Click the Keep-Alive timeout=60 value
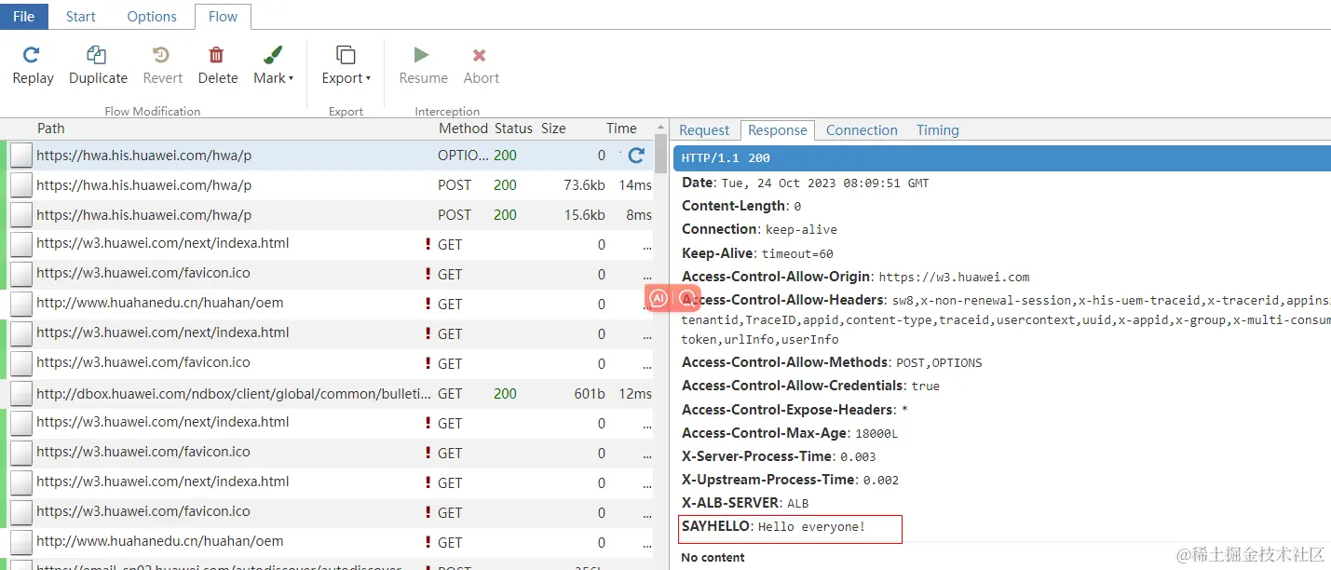Viewport: 1331px width, 570px height. [797, 253]
